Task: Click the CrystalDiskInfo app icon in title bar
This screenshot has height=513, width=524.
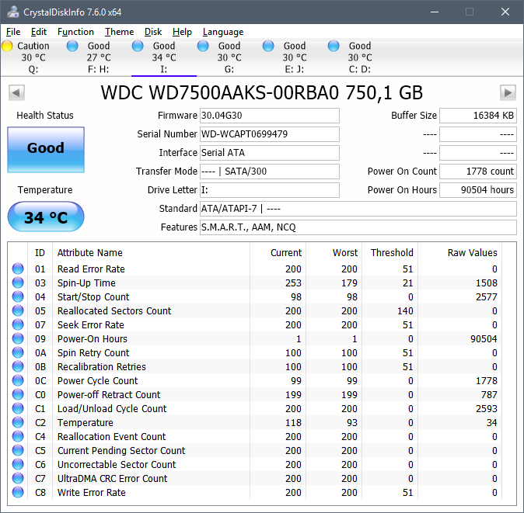Action: click(13, 12)
